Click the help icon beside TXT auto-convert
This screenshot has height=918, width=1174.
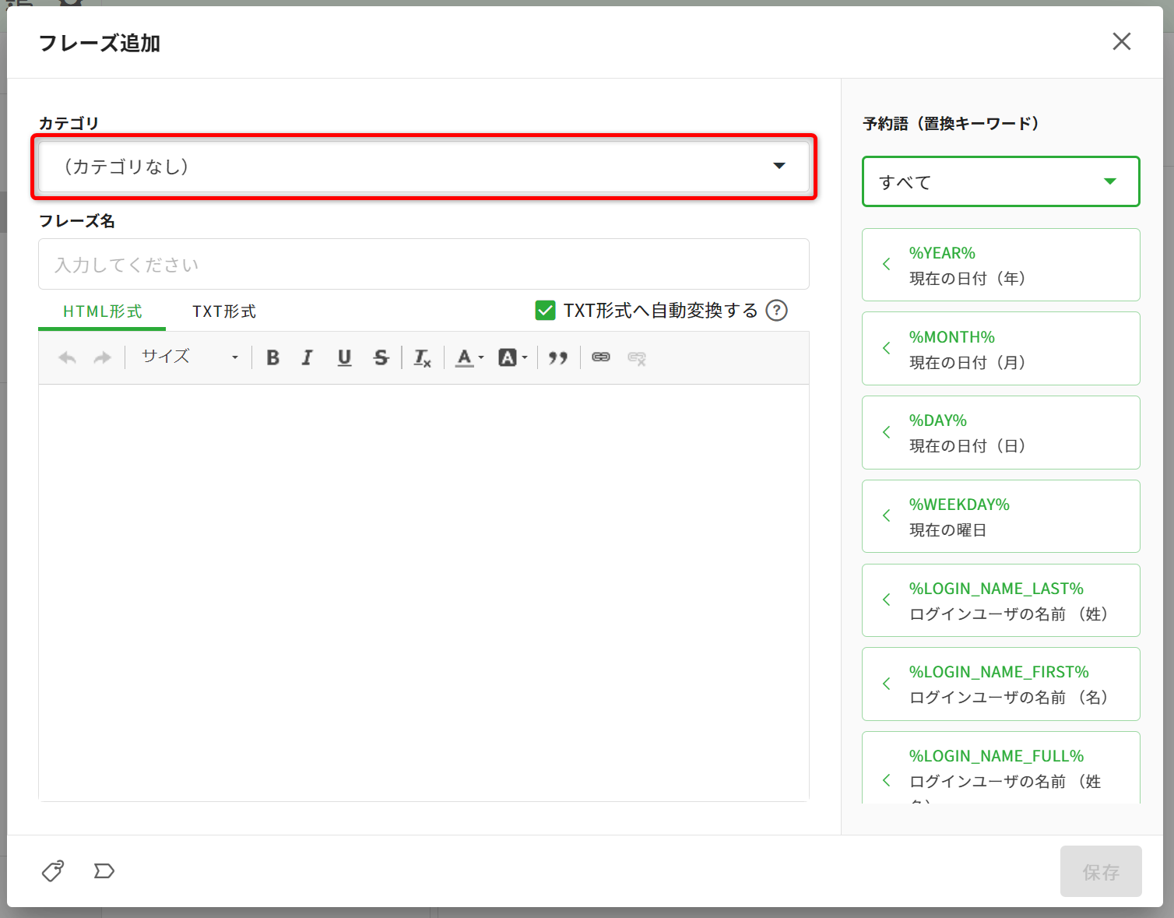[x=776, y=311]
